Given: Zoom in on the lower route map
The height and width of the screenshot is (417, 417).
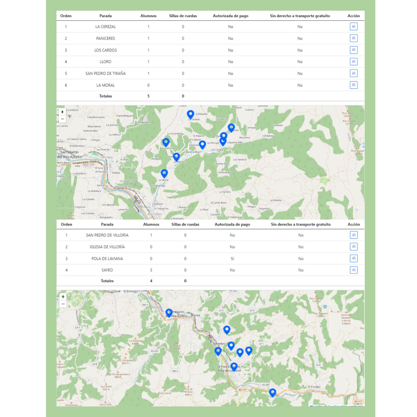Looking at the screenshot, I should 63,297.
